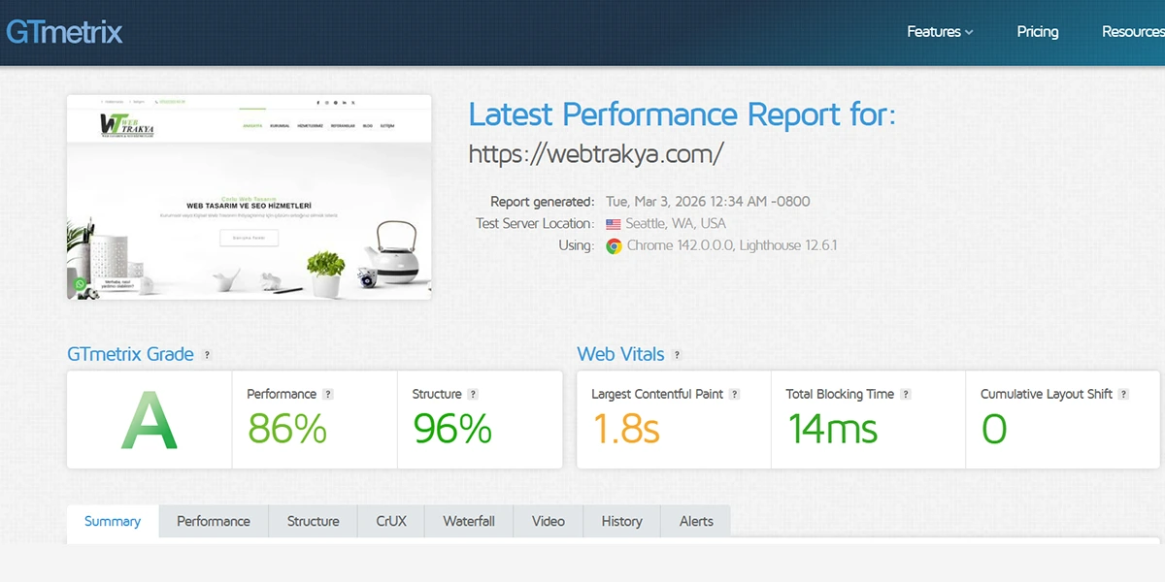Click the website screenshot thumbnail
The image size is (1165, 582).
[249, 197]
